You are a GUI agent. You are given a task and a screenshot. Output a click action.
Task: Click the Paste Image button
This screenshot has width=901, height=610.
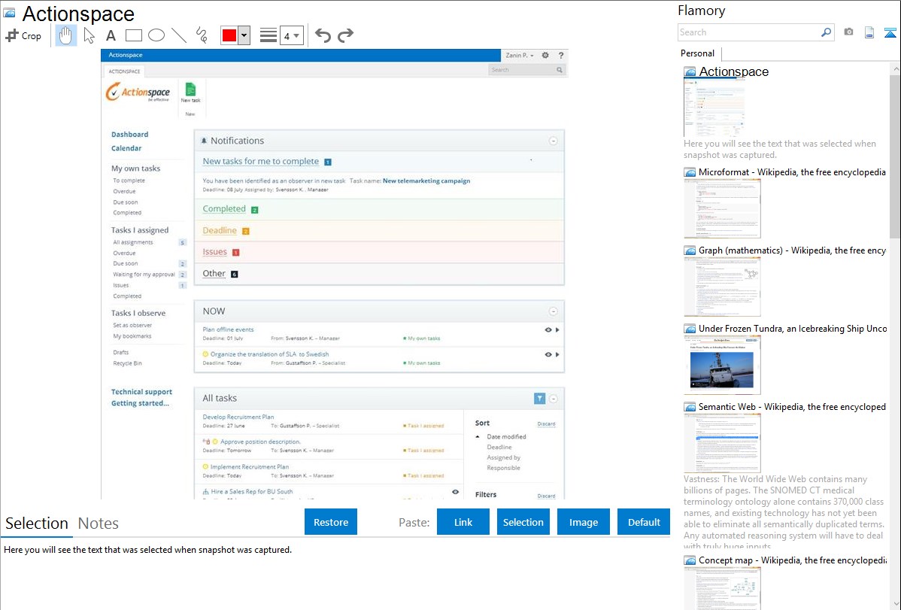point(583,522)
